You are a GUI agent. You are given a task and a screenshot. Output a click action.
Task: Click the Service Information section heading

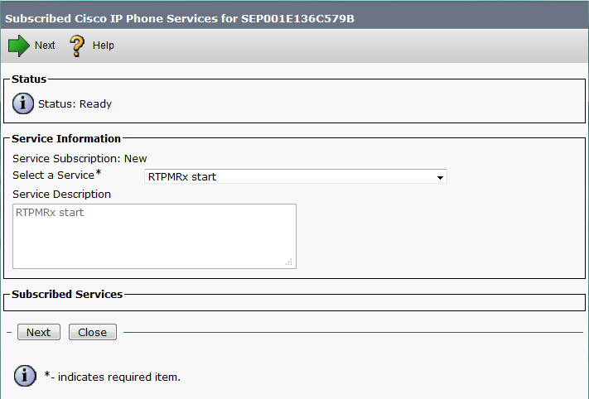point(66,138)
